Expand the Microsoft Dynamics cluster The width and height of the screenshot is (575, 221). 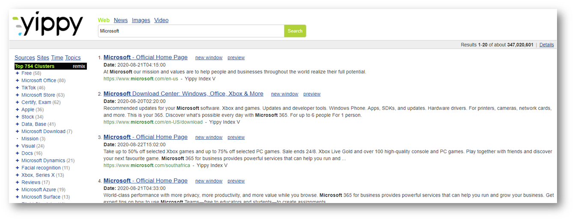[18, 160]
